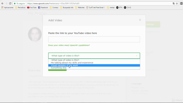This screenshot has width=183, height=103.
Task: Open the Aplicaciones apps grid bookmark
Action: [7, 7]
